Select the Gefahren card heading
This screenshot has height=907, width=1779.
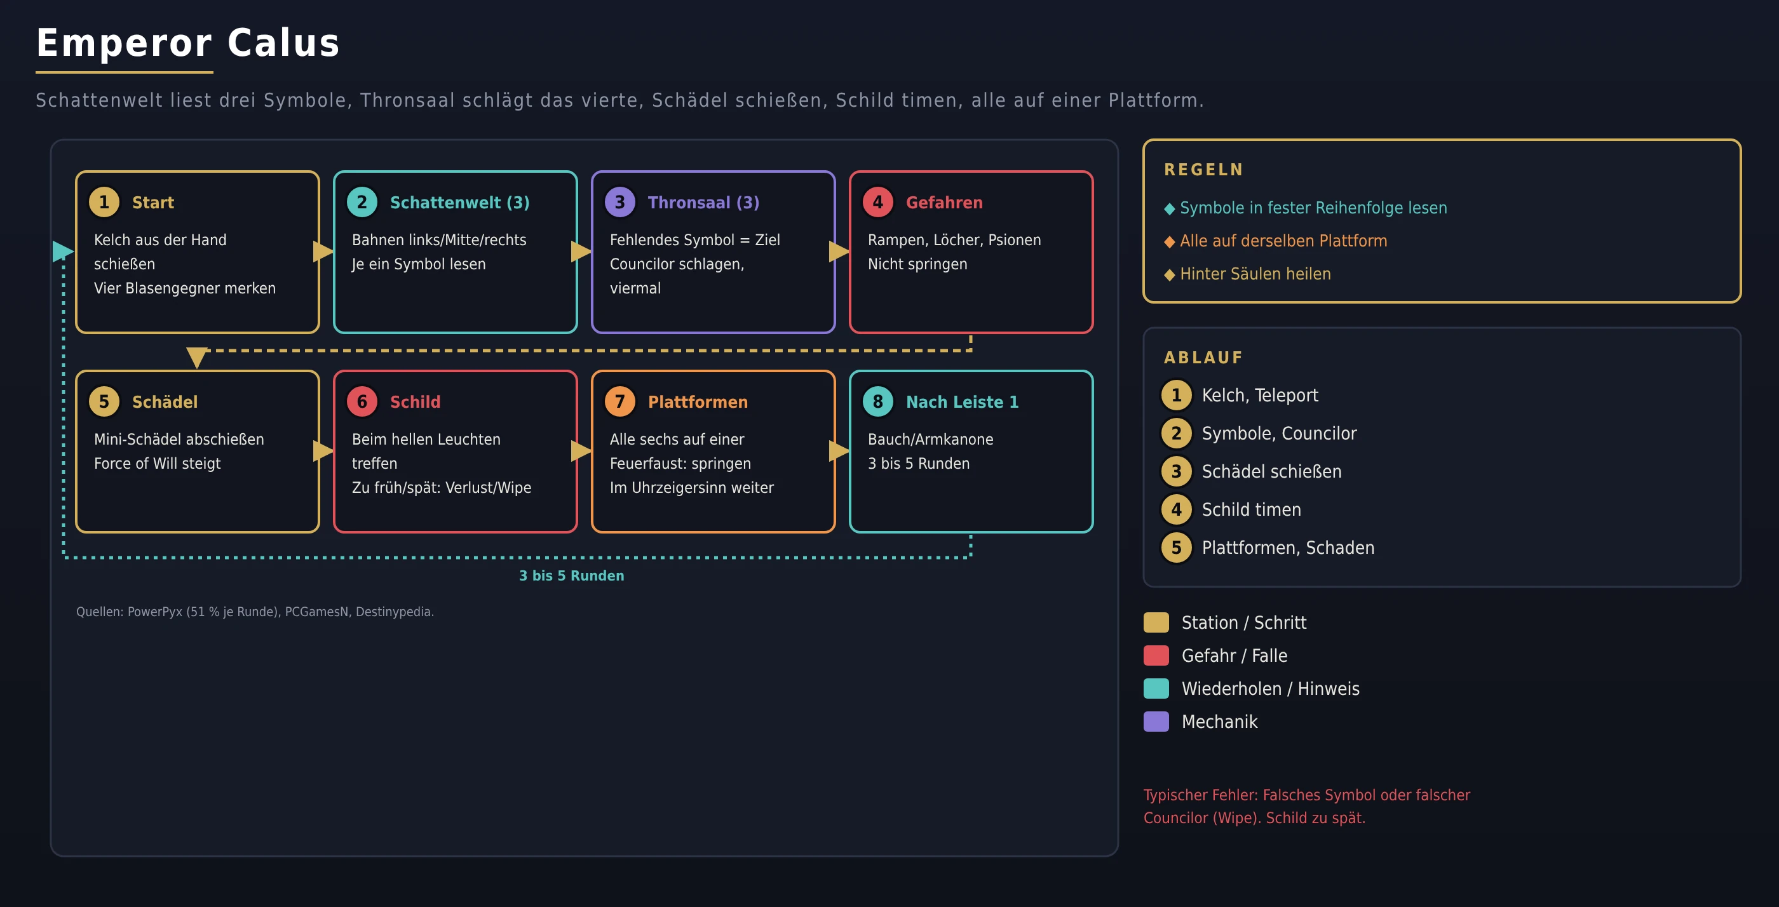pyautogui.click(x=944, y=202)
